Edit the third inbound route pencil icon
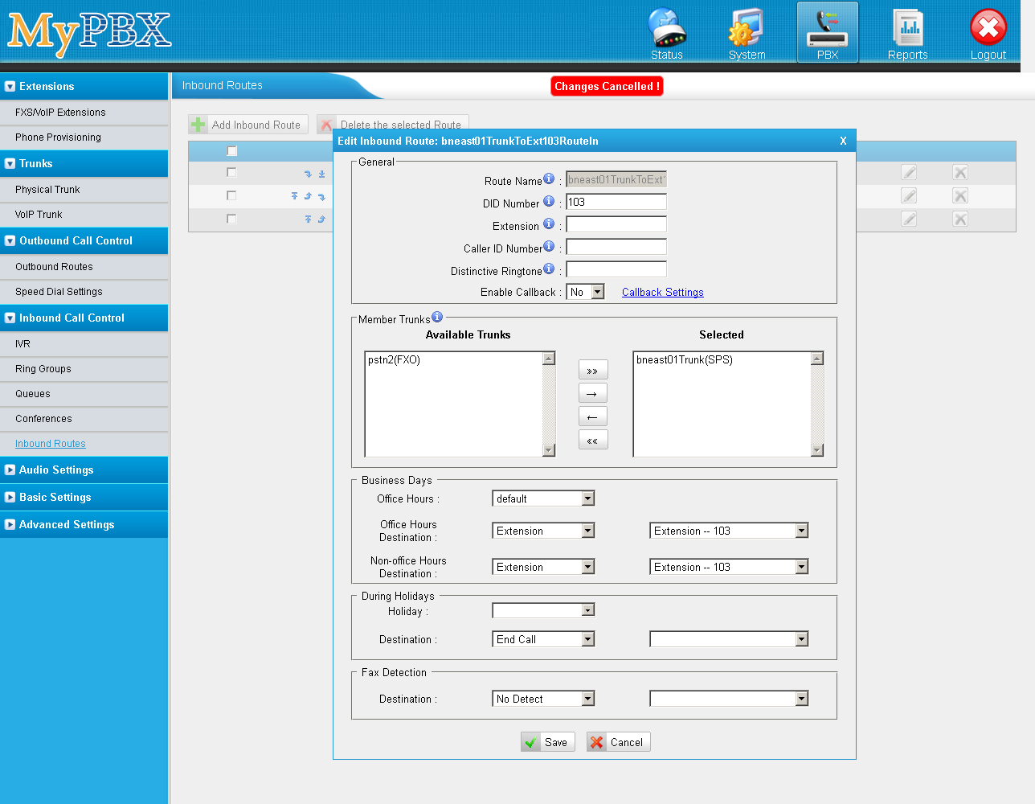Screen dimensions: 1035x804 [x=909, y=219]
